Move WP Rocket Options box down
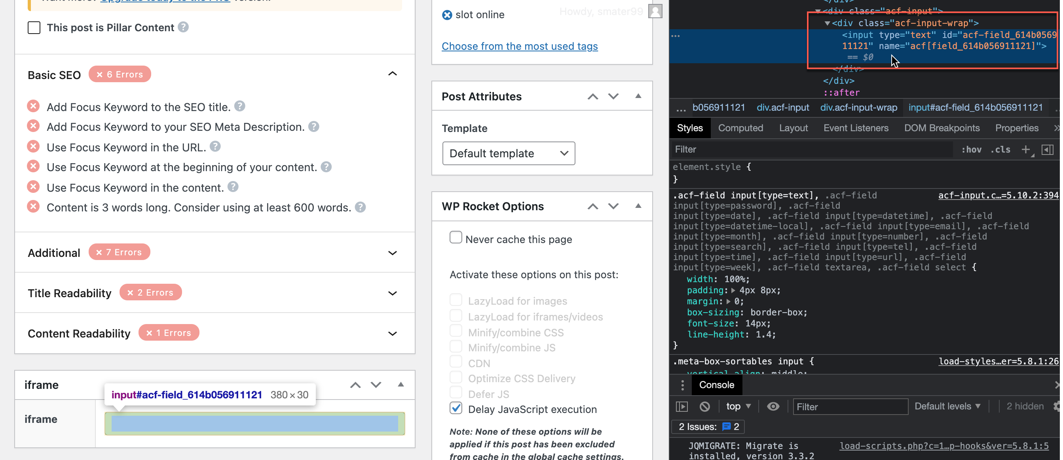Image resolution: width=1063 pixels, height=460 pixels. 613,206
